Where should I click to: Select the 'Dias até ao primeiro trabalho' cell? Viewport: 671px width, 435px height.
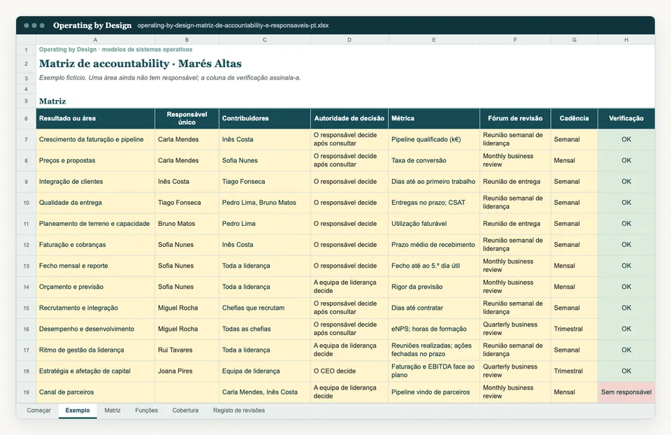(434, 182)
